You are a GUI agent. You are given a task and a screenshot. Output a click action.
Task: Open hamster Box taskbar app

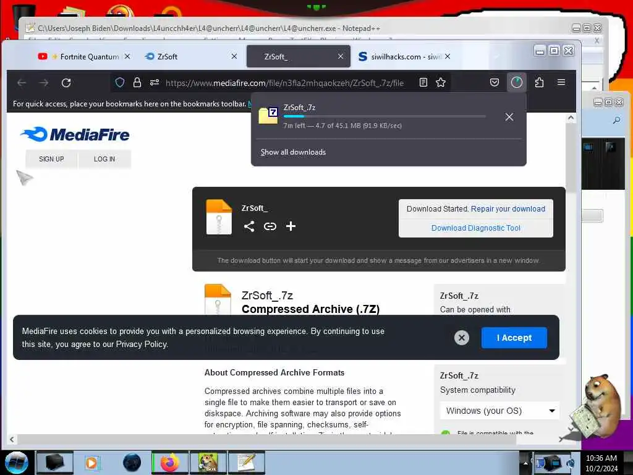pyautogui.click(x=208, y=463)
